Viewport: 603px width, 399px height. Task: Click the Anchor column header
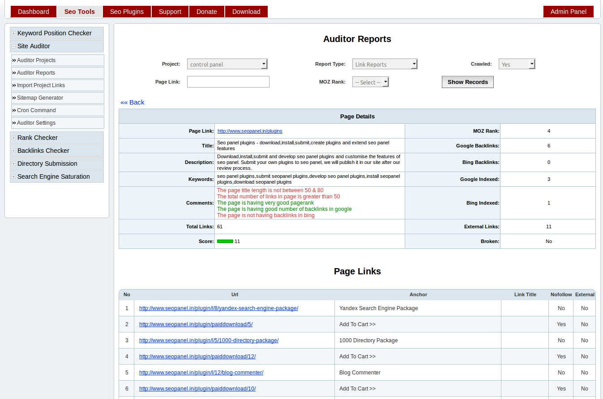tap(418, 294)
